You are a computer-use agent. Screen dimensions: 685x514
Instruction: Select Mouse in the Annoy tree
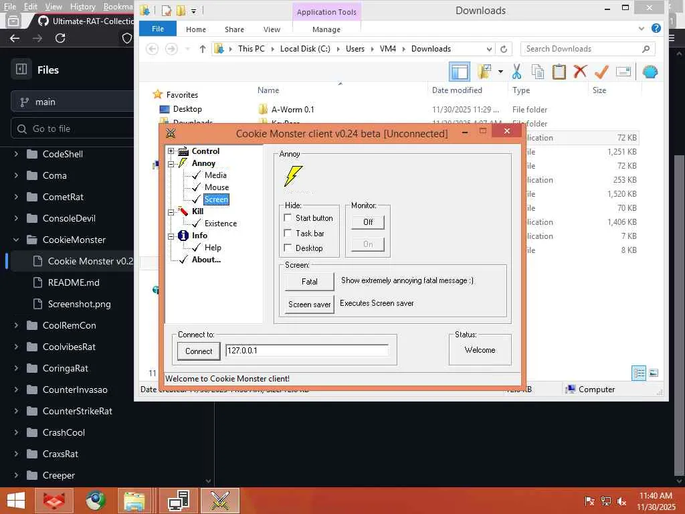pos(217,187)
